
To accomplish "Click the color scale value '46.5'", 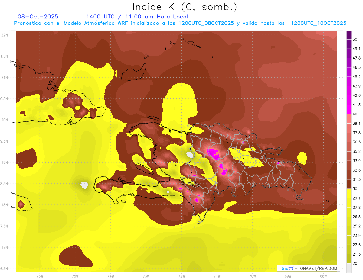I will pyautogui.click(x=357, y=67).
